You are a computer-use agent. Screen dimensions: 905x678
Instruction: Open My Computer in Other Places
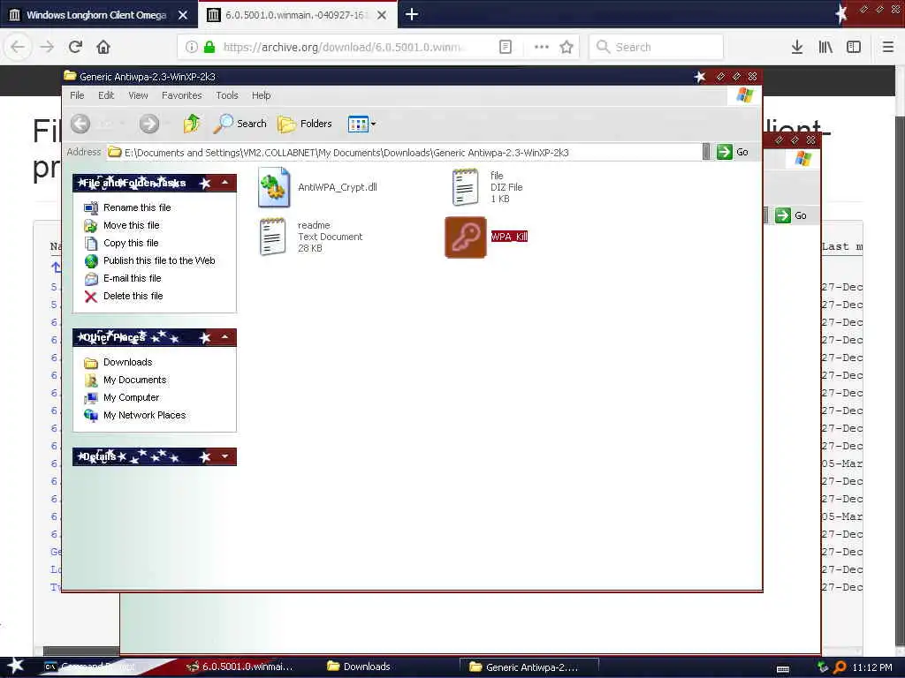coord(131,397)
